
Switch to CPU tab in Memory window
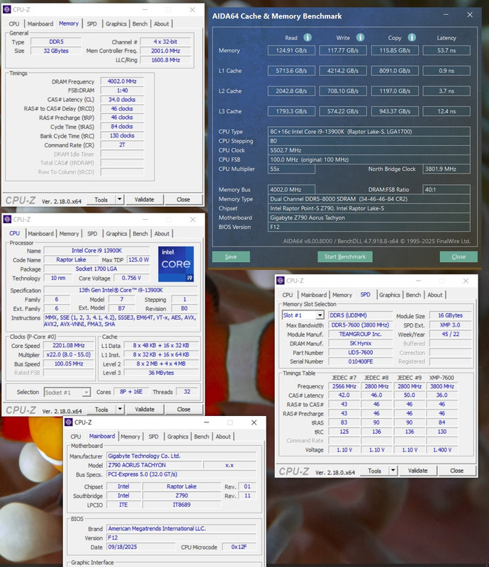click(x=14, y=24)
